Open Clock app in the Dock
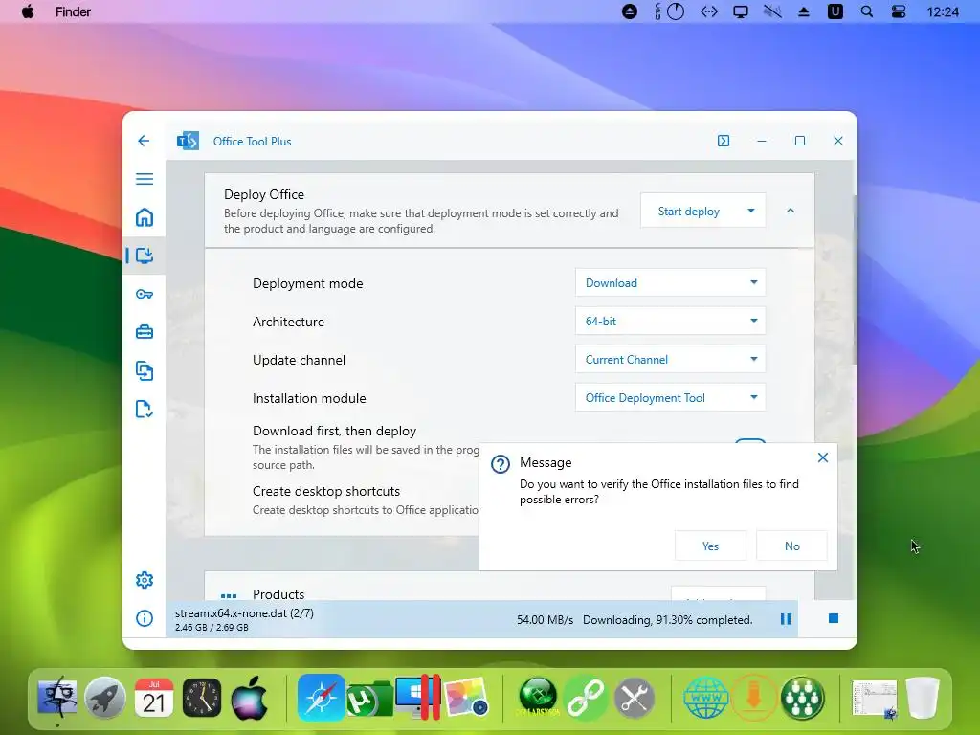Viewport: 980px width, 735px height. (201, 698)
